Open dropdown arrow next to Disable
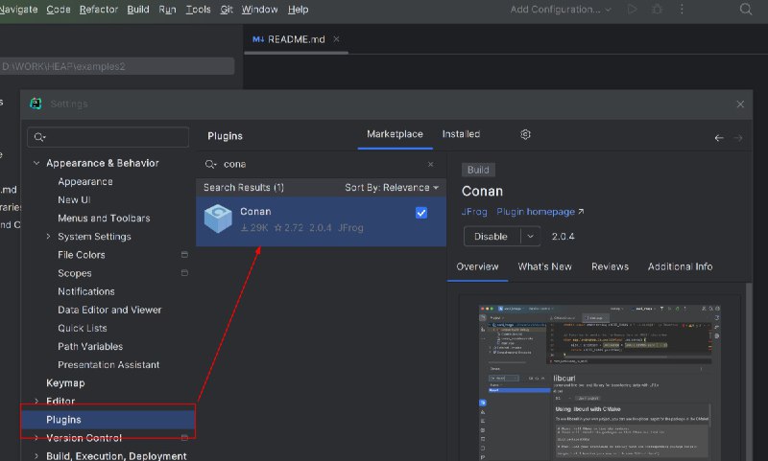This screenshot has height=461, width=768. point(531,237)
